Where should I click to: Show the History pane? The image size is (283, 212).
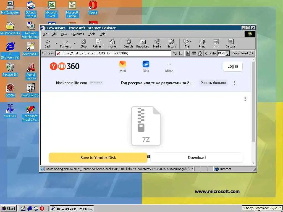point(171,44)
